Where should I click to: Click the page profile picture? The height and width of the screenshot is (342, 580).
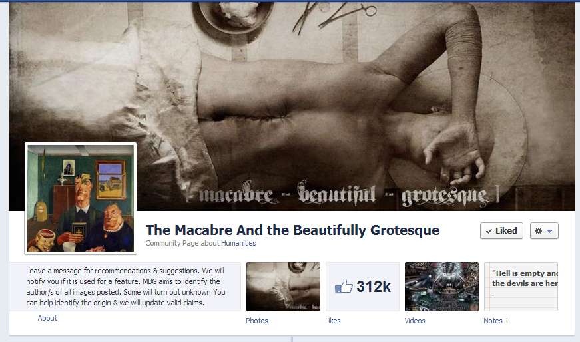(81, 198)
